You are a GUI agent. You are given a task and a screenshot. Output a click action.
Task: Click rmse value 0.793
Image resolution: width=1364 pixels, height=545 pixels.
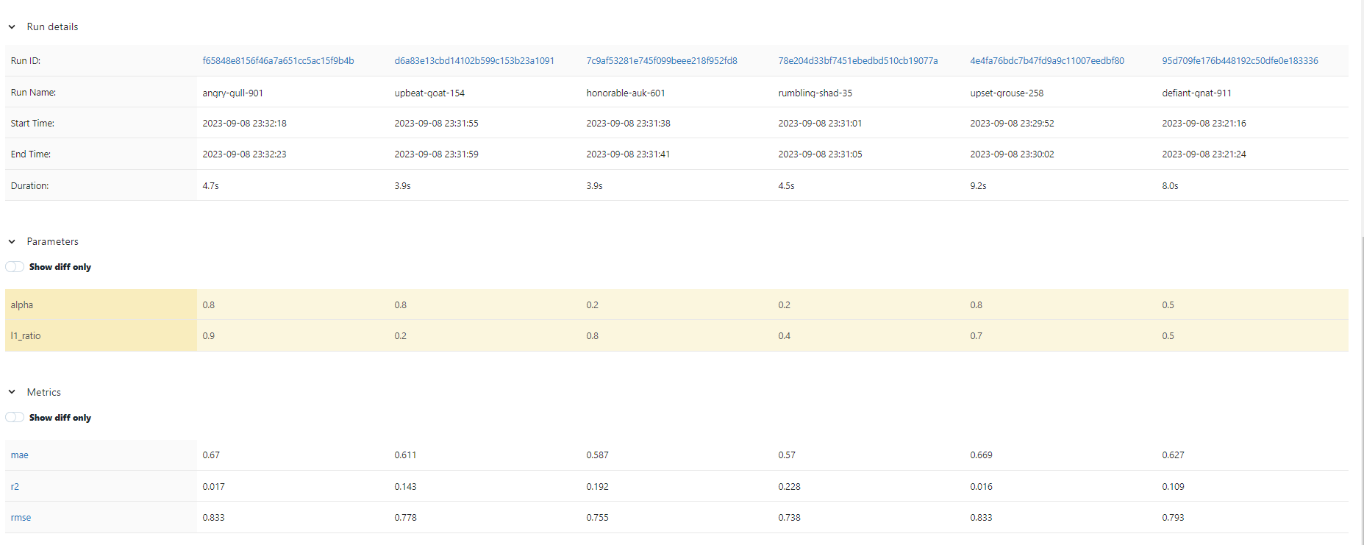[x=1173, y=518]
